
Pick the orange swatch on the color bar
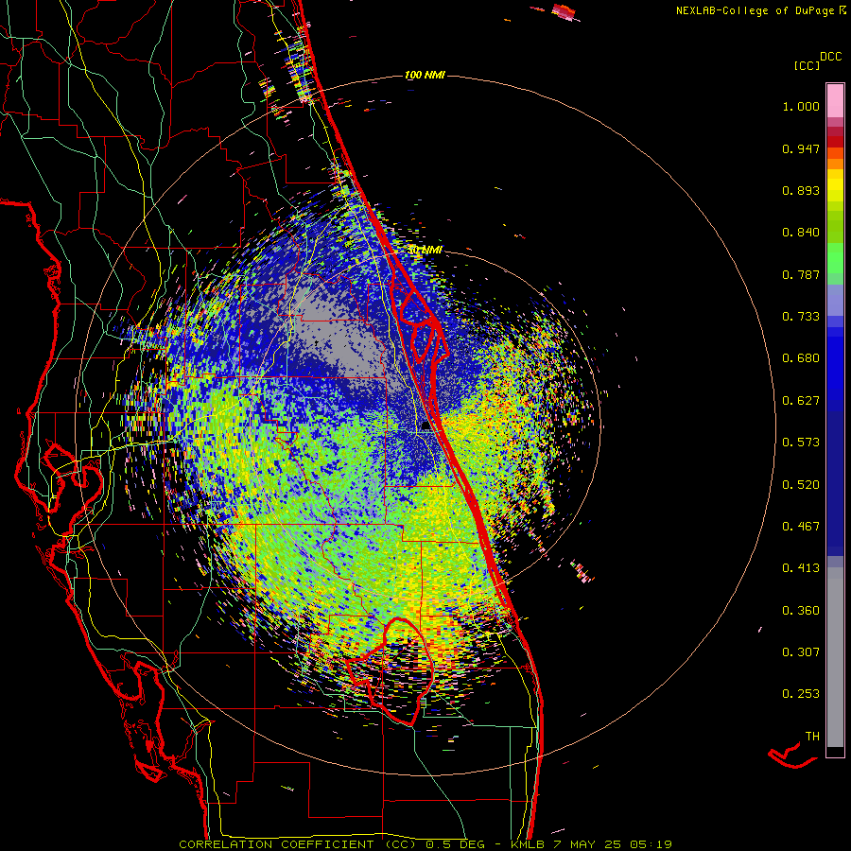pyautogui.click(x=835, y=164)
